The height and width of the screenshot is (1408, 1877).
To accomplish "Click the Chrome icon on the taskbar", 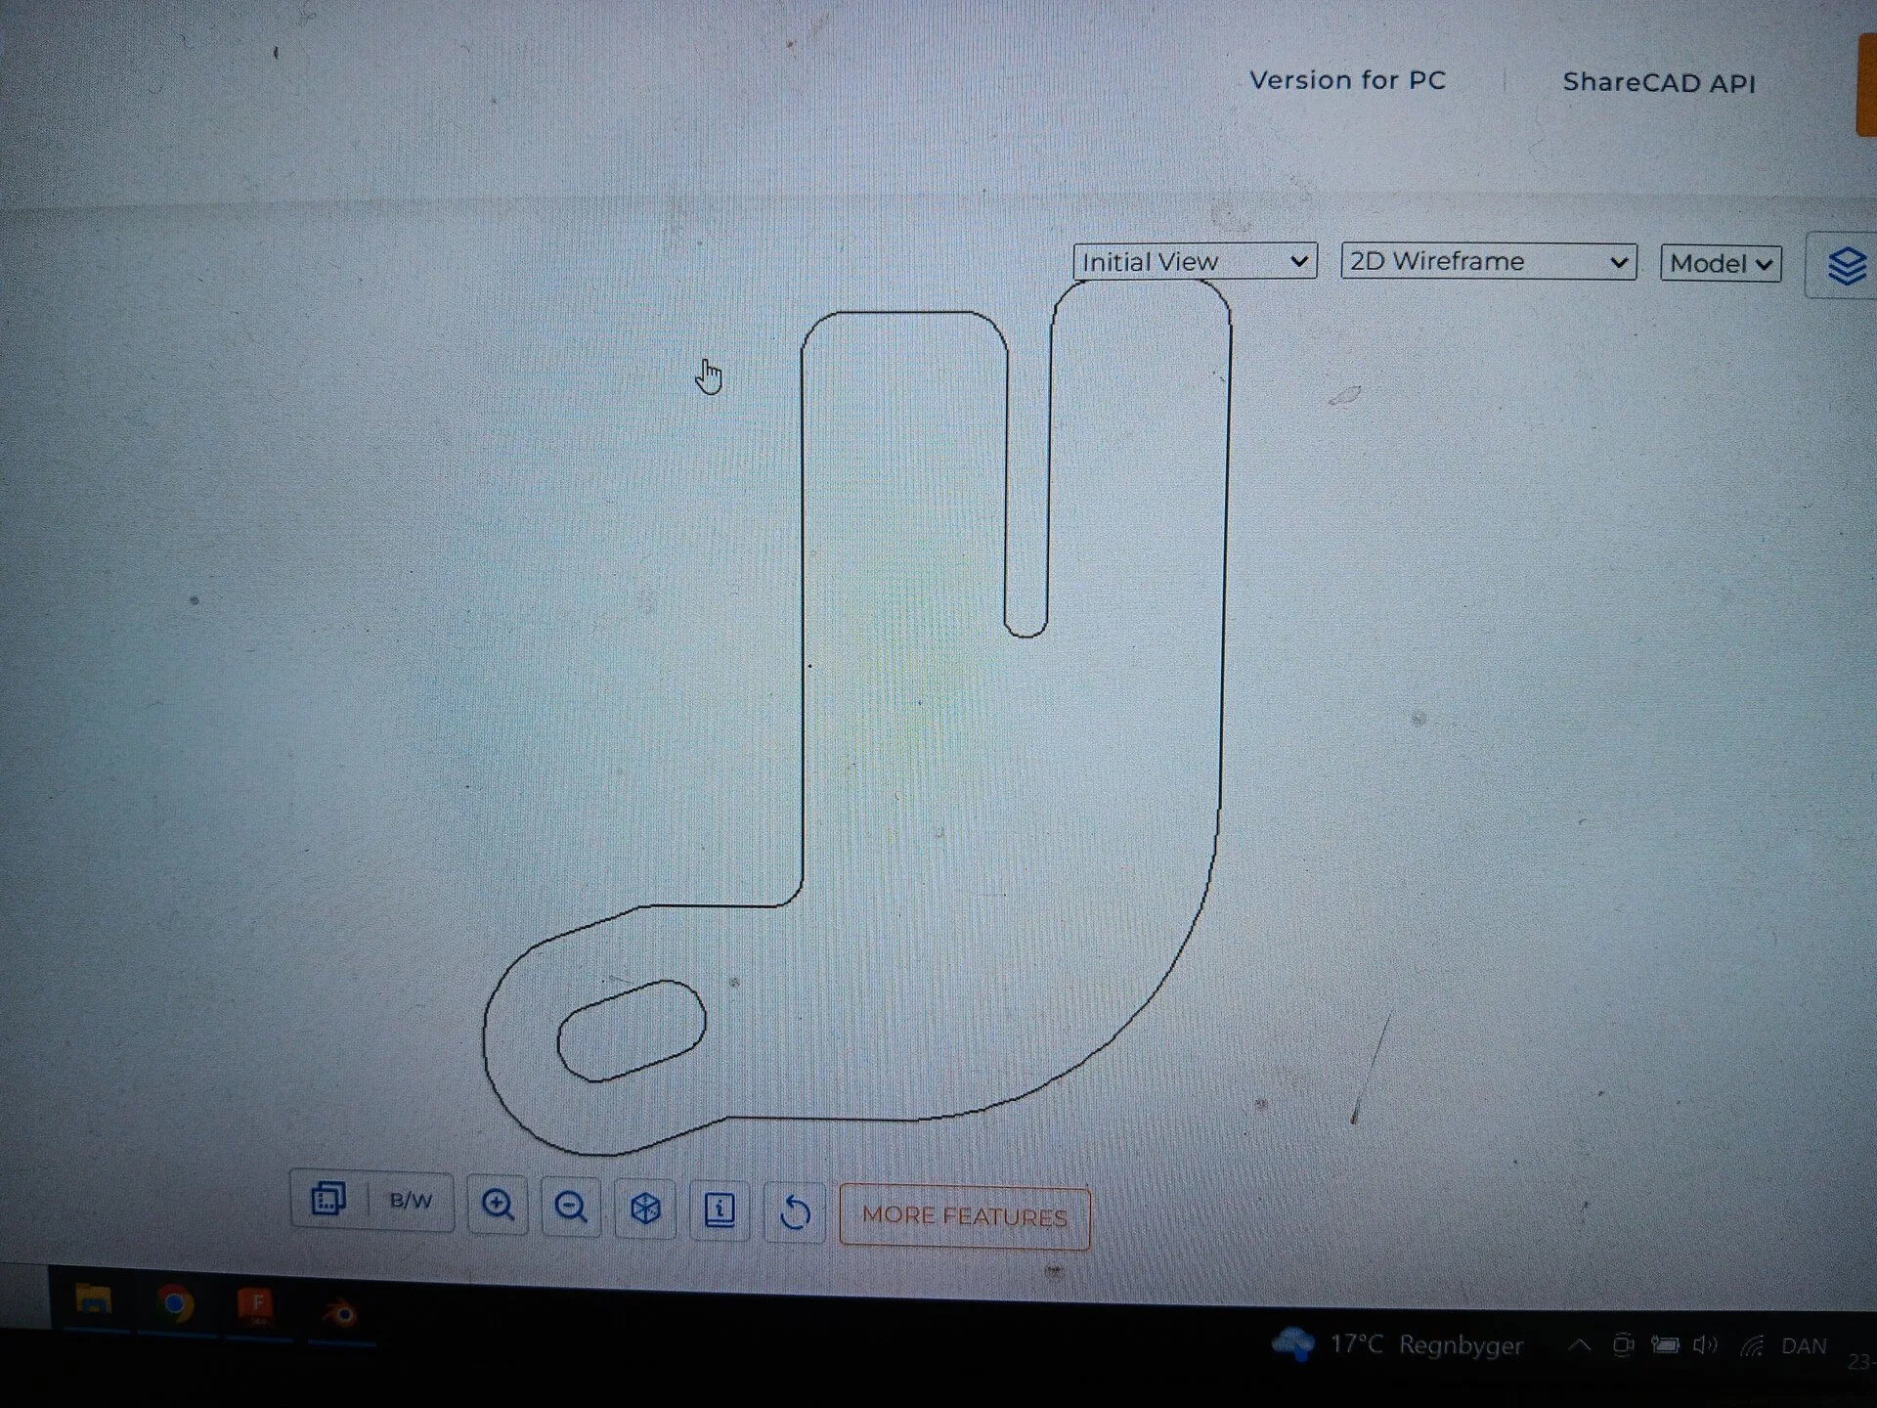I will click(x=175, y=1303).
